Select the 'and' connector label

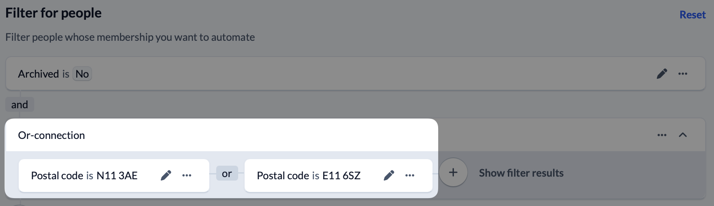tap(20, 105)
